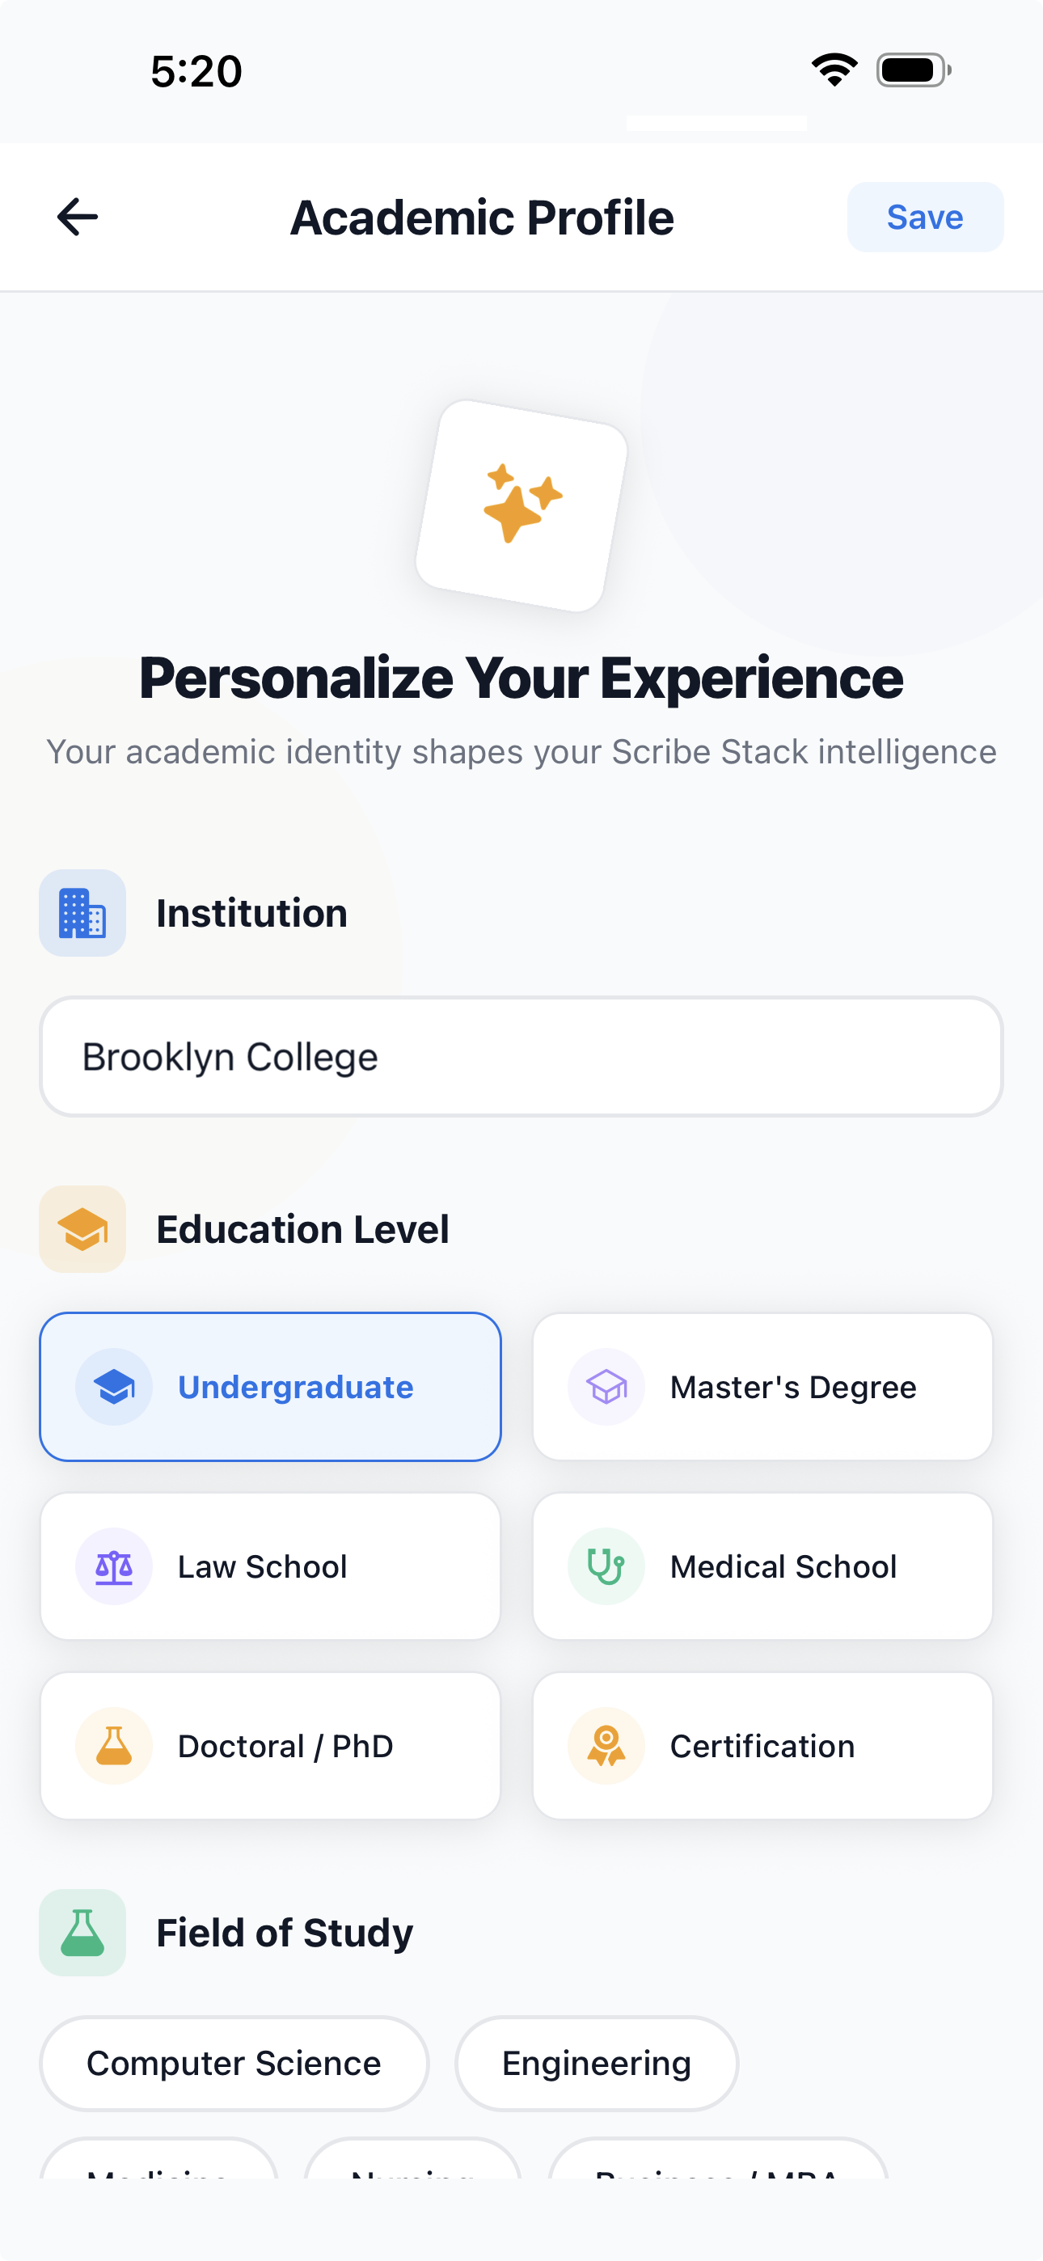Image resolution: width=1043 pixels, height=2261 pixels.
Task: Tap the Certification ribbon badge icon
Action: click(606, 1746)
